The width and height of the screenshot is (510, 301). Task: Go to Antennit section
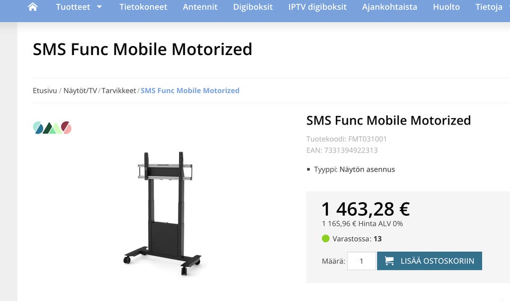[x=200, y=7]
